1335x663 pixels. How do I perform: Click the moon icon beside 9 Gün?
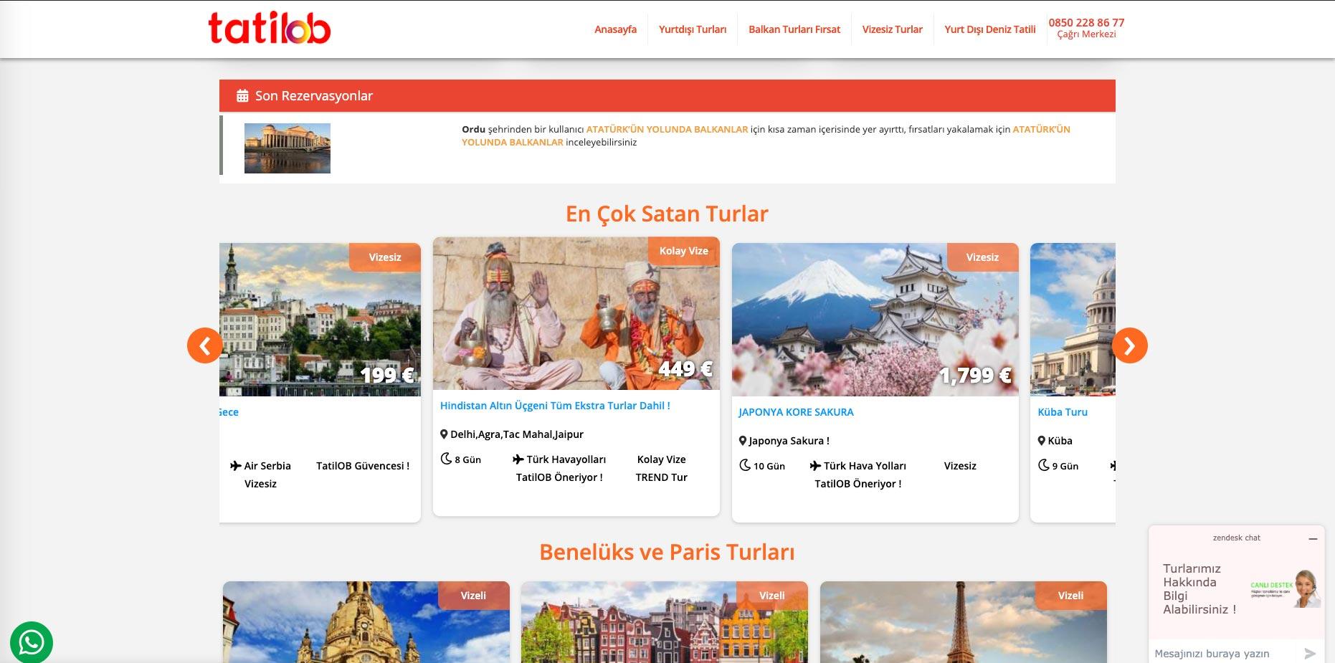pos(1044,465)
